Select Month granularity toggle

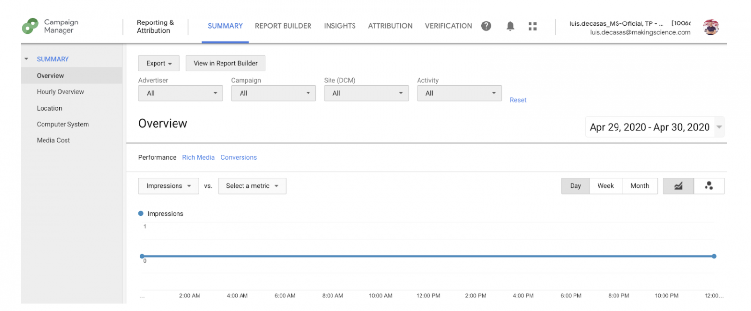click(x=640, y=186)
